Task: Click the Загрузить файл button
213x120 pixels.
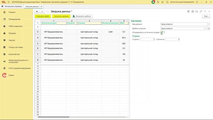Action: [43, 16]
